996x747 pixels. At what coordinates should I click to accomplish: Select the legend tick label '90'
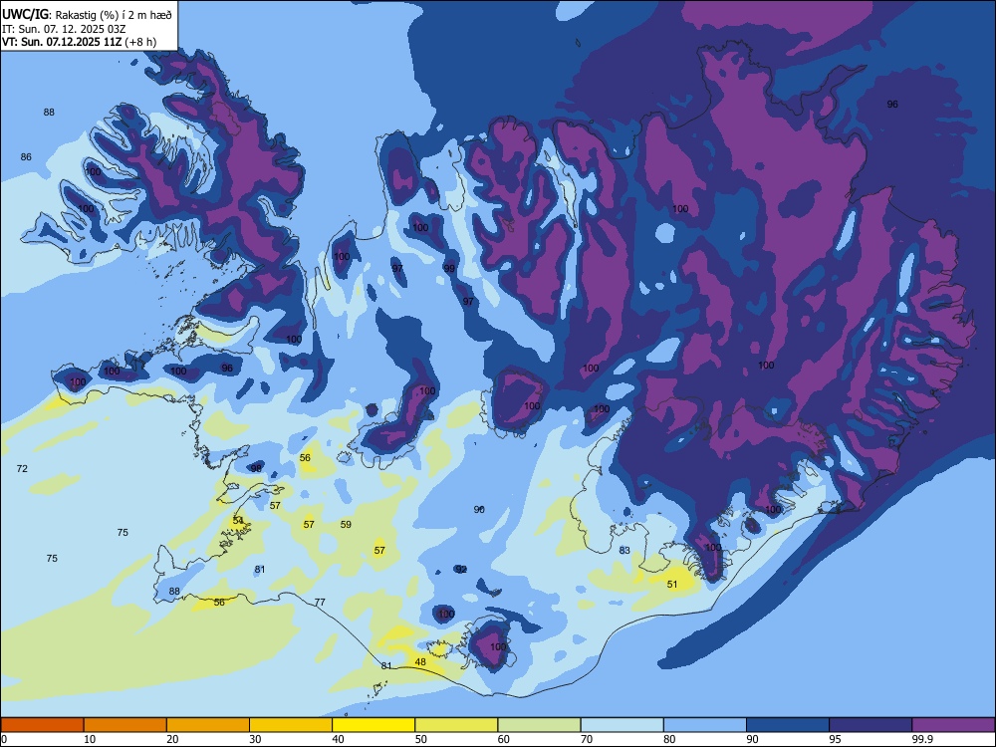753,739
